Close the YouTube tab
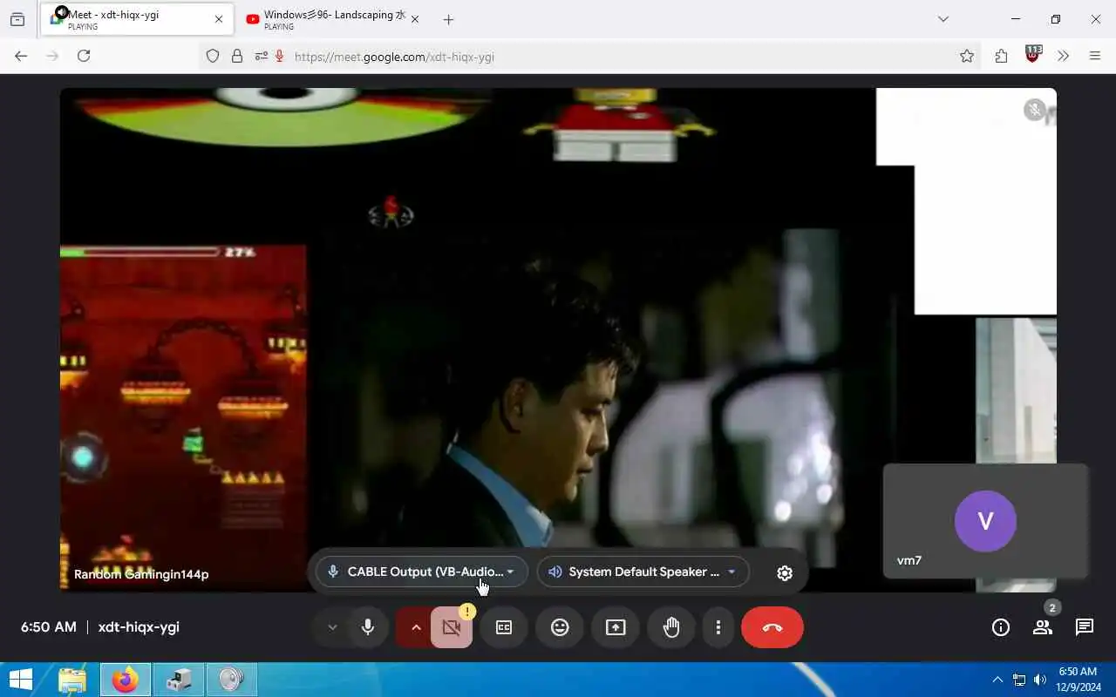Viewport: 1116px width, 697px height. point(415,19)
